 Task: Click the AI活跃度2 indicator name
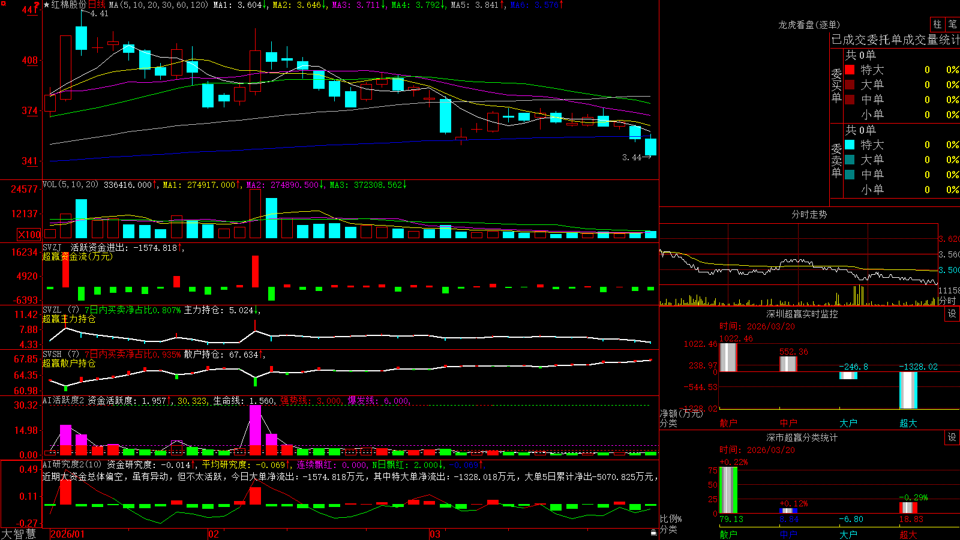(x=63, y=400)
